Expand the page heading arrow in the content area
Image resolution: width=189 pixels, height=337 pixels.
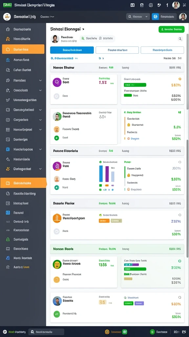(x=83, y=29)
